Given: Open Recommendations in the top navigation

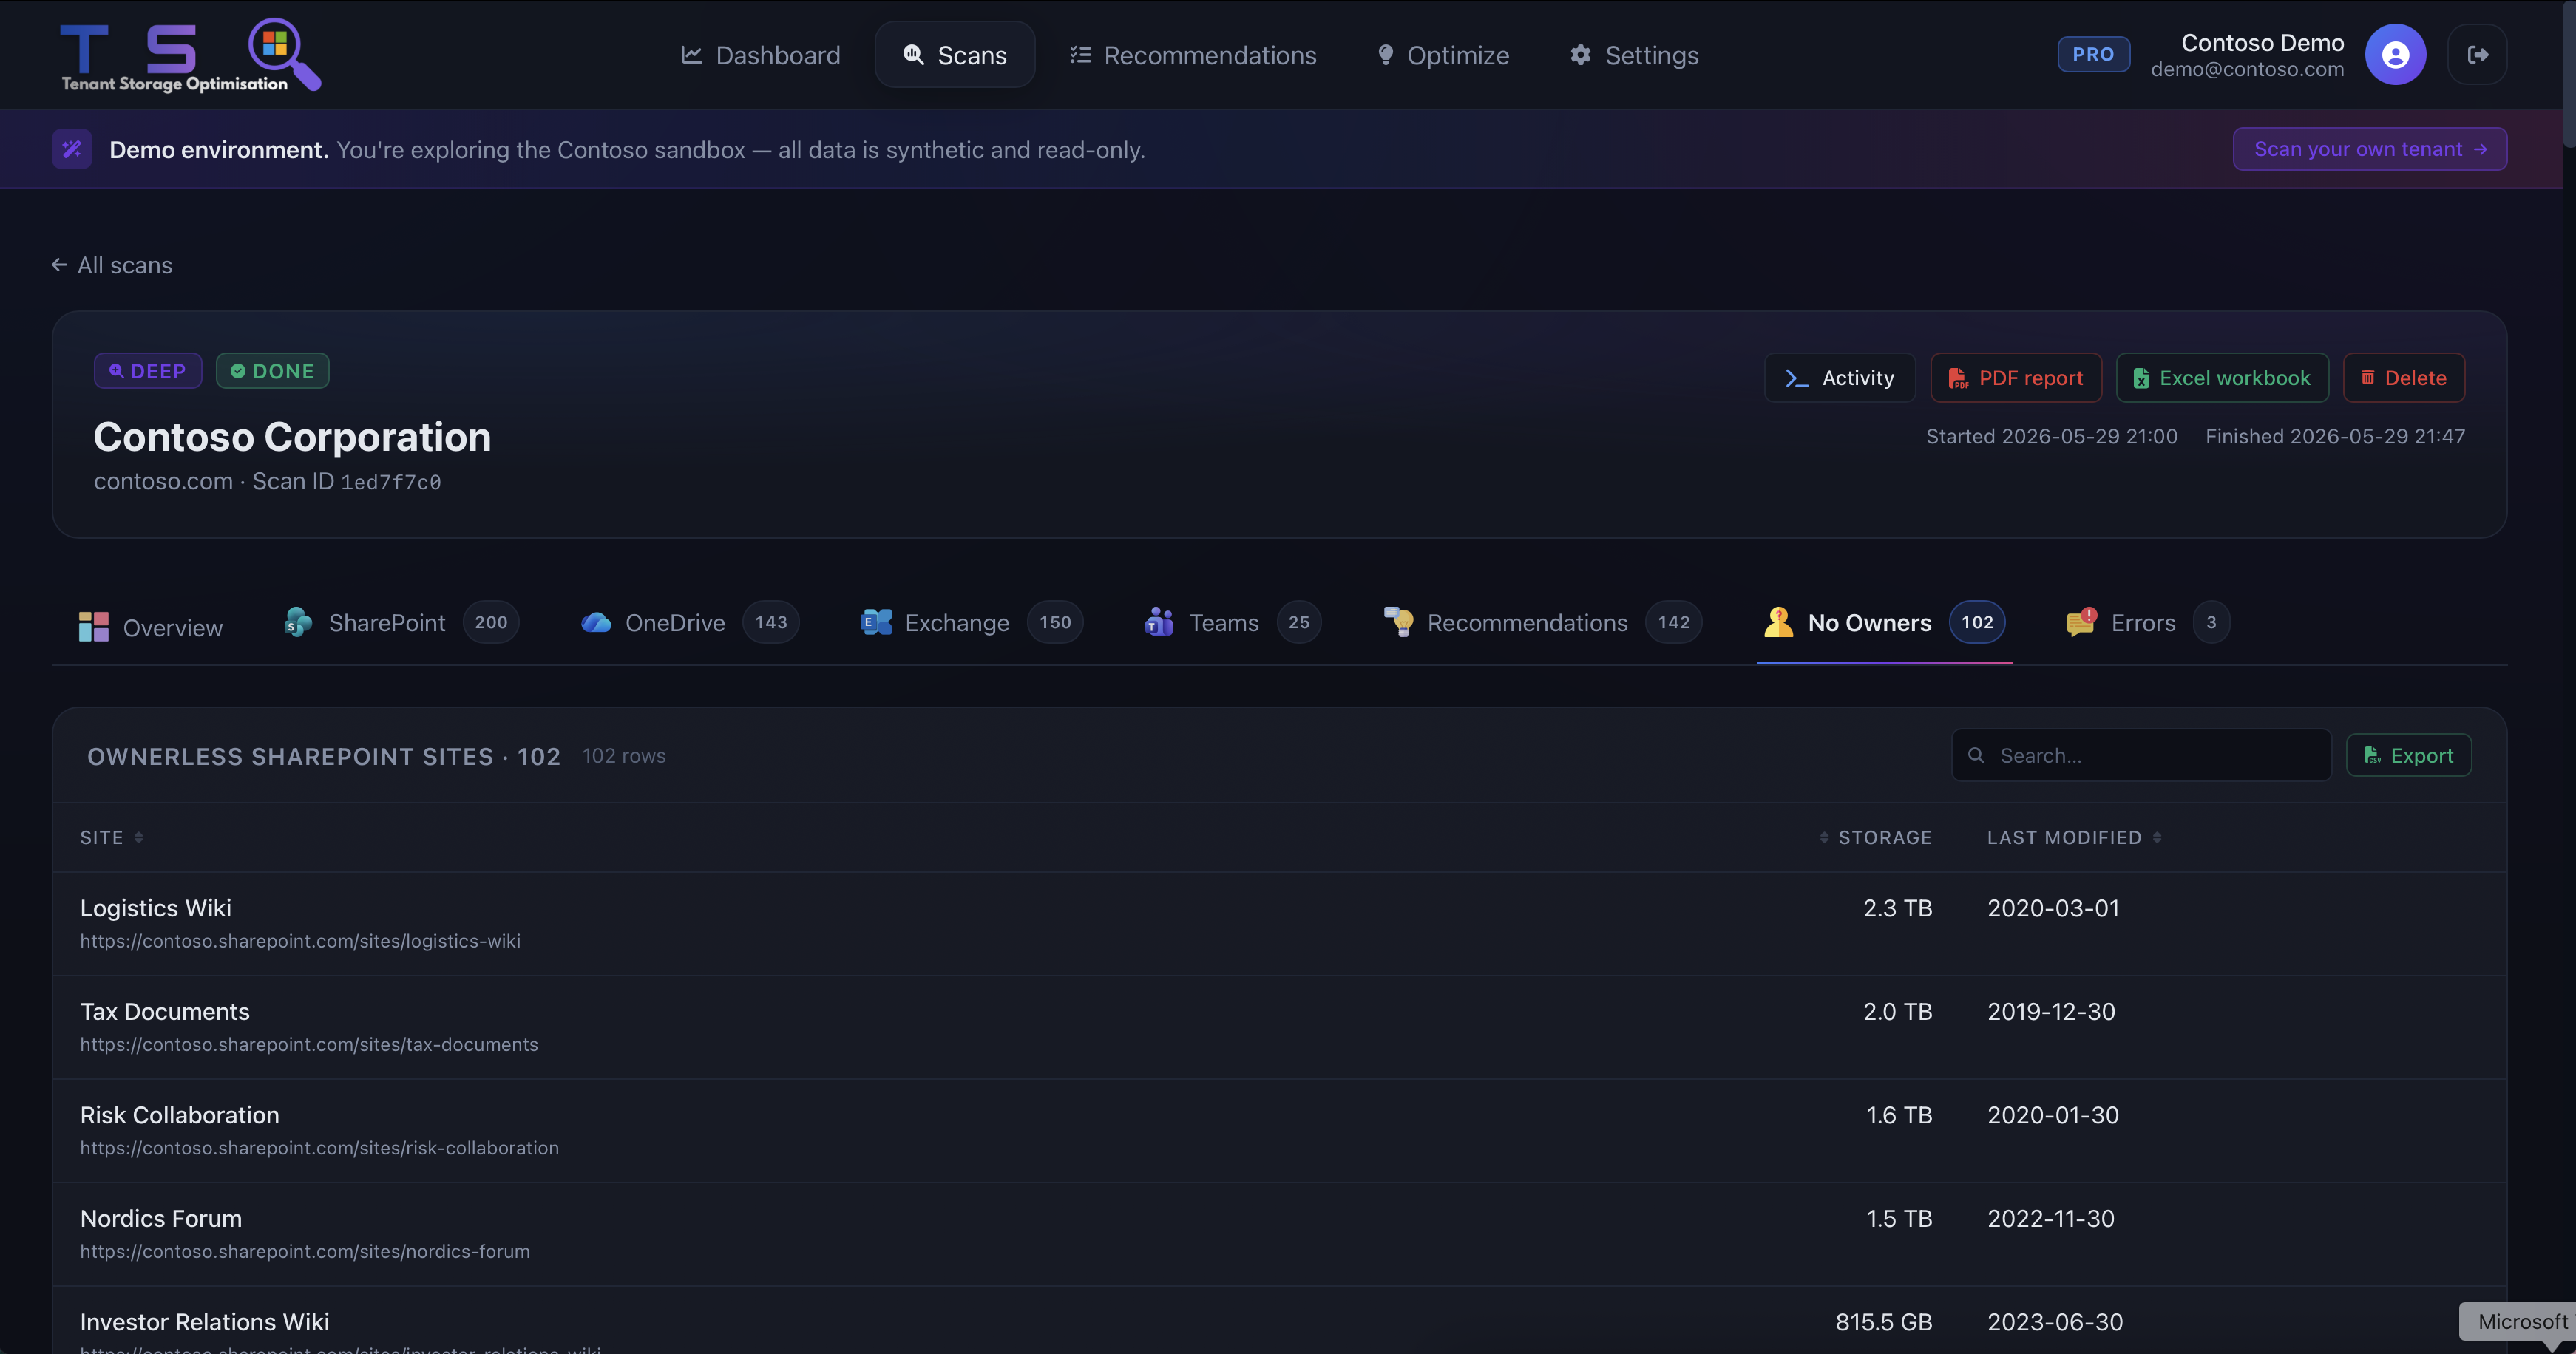Looking at the screenshot, I should 1193,55.
